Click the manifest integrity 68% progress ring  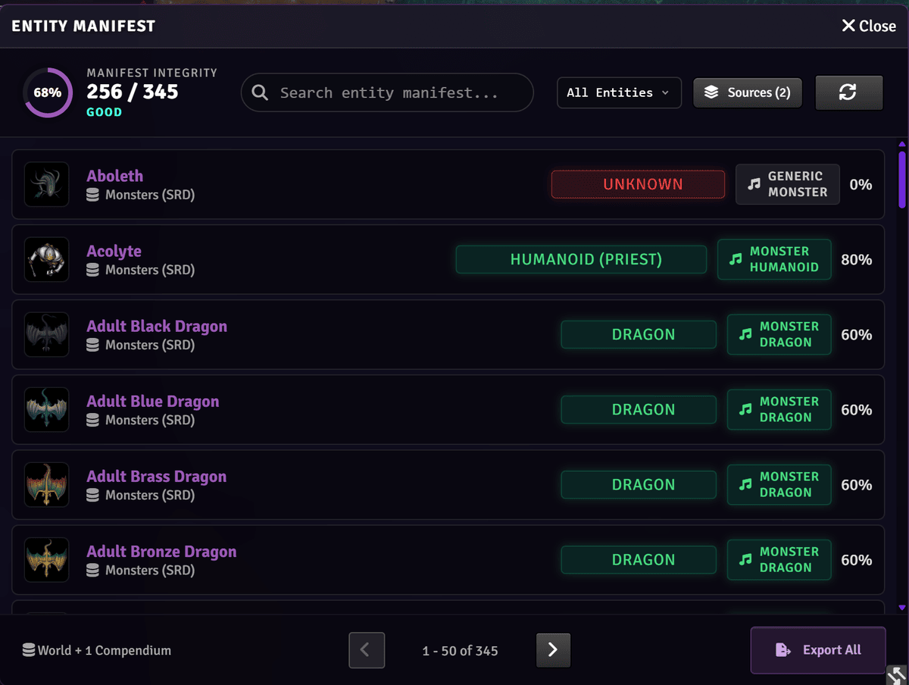coord(48,92)
